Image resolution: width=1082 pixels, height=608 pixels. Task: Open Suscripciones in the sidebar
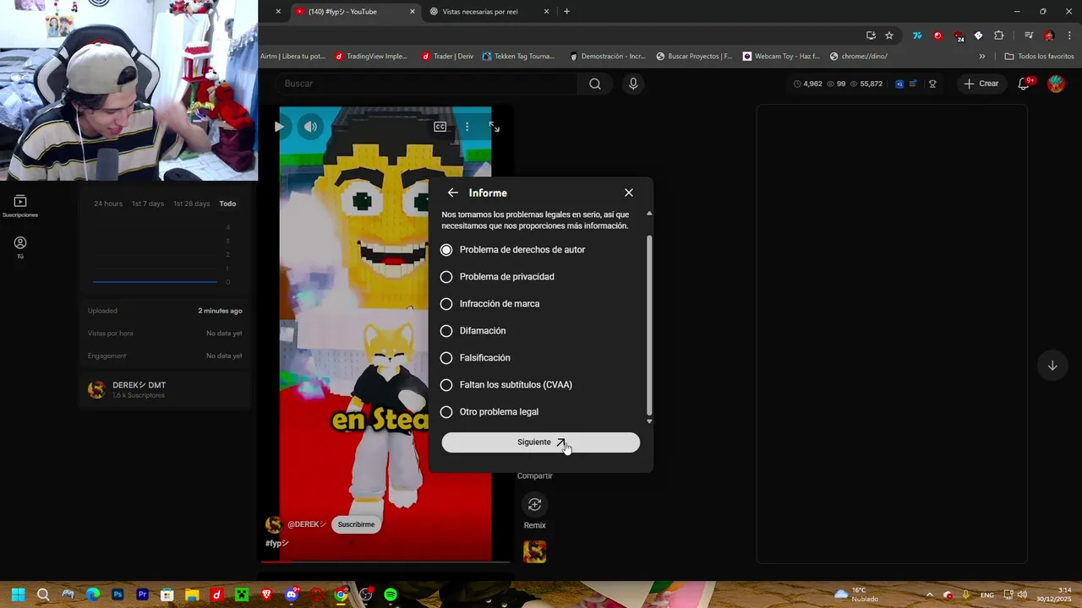pos(20,206)
